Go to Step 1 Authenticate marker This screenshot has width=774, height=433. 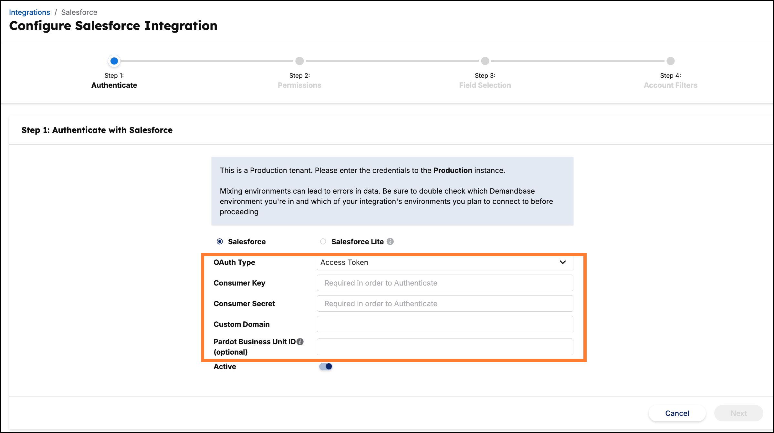[x=114, y=61]
